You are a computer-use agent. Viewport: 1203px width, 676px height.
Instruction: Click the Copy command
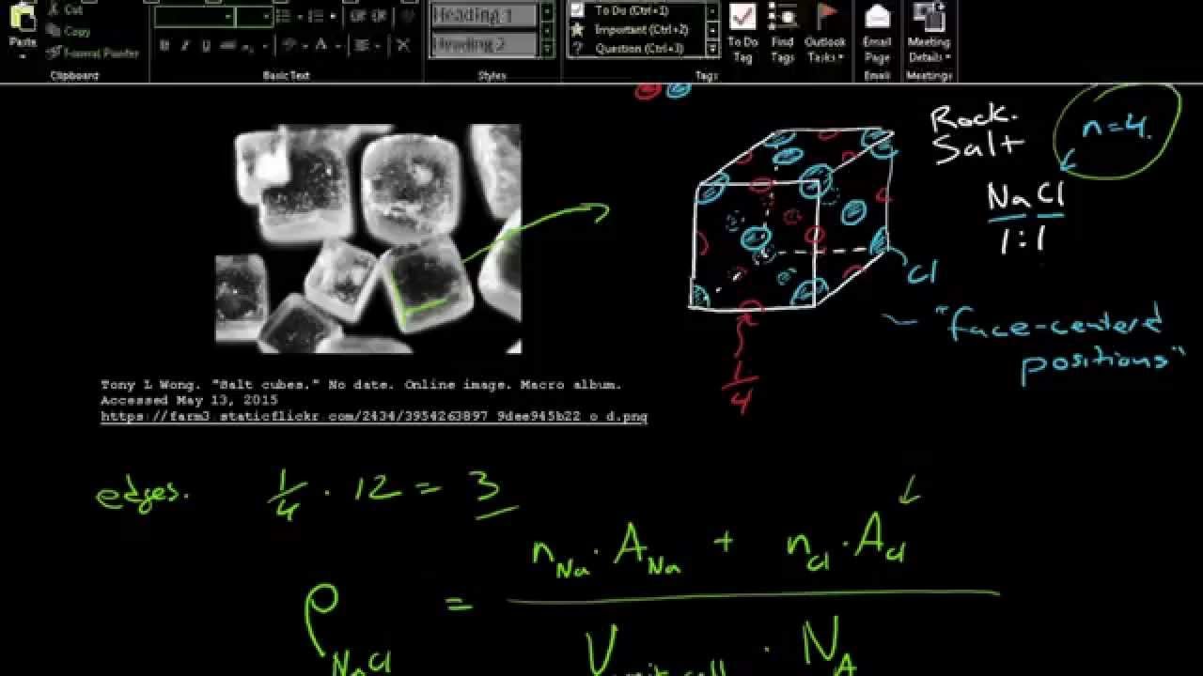[x=69, y=31]
